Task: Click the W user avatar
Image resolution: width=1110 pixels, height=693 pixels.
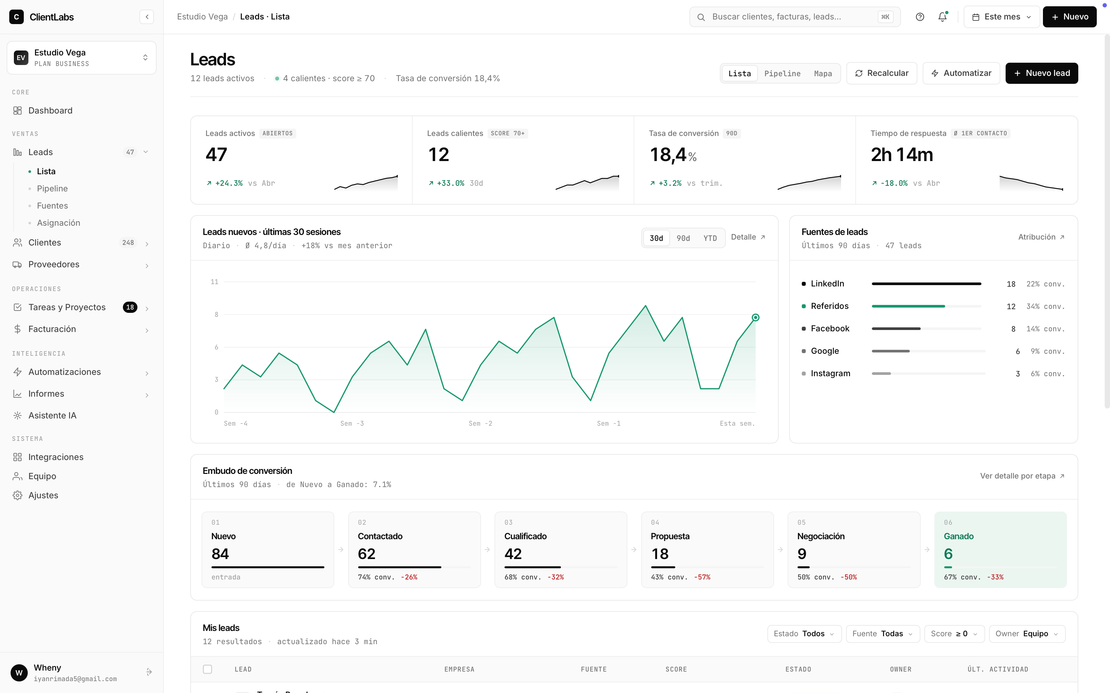Action: (x=19, y=673)
